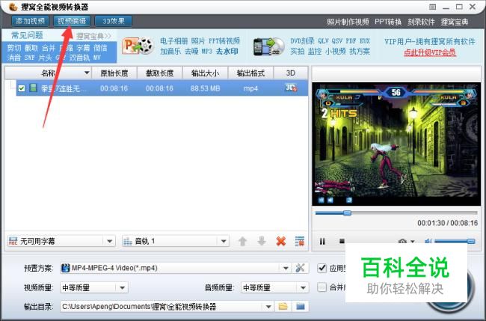Open the 名称 column header dropdown arrow
This screenshot has height=321, width=486.
pos(87,73)
